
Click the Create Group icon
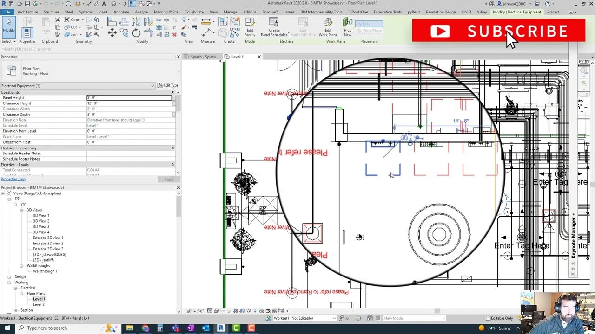(x=235, y=21)
